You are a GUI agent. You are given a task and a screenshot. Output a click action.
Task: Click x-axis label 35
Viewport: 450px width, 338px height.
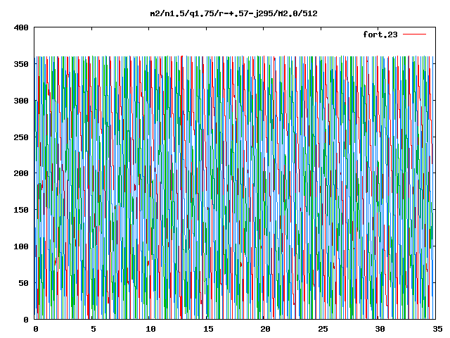pos(437,329)
